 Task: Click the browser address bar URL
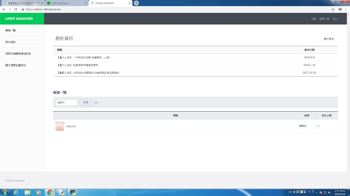(x=43, y=9)
